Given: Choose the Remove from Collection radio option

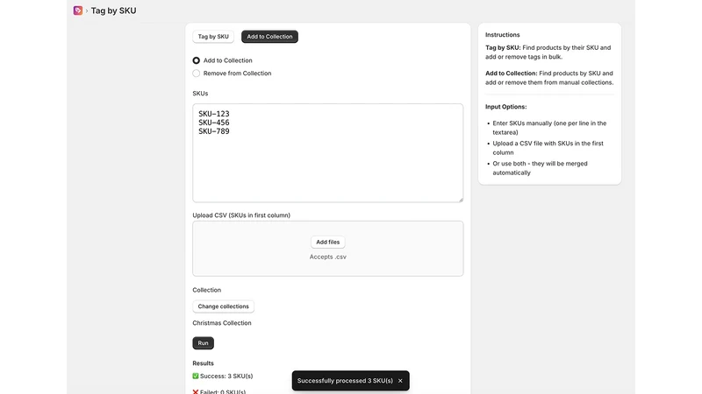Looking at the screenshot, I should tap(196, 74).
